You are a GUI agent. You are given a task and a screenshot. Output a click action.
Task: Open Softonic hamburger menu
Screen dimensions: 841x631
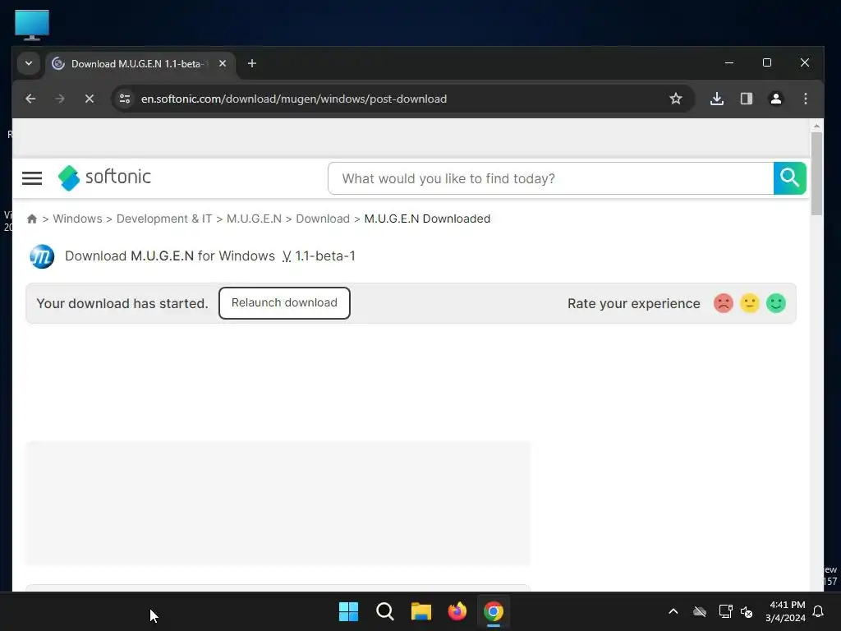tap(32, 178)
